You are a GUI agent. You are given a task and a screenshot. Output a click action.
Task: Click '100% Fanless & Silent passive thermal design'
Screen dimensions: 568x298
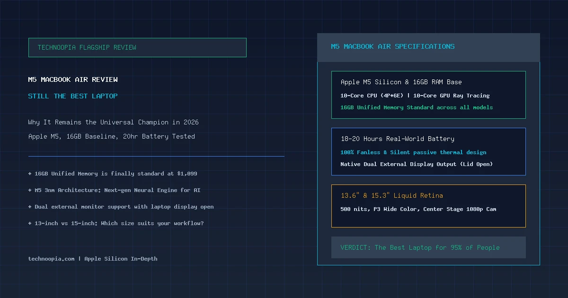tap(413, 152)
